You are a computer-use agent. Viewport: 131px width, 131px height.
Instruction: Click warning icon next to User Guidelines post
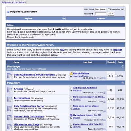coord(71,73)
